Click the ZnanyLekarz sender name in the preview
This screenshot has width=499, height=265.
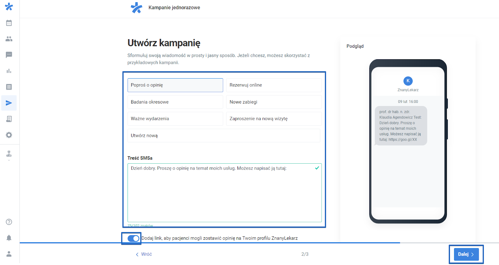click(408, 90)
